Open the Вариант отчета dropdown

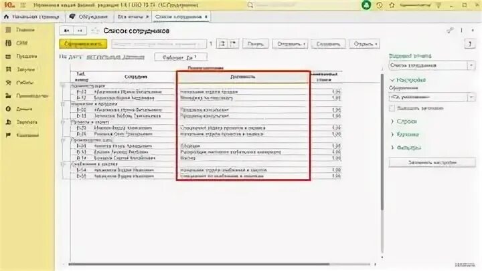tap(471, 65)
